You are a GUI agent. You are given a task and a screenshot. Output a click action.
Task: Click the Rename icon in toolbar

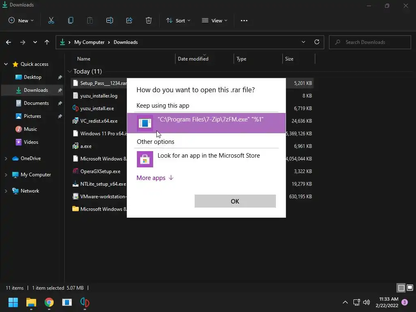(110, 20)
